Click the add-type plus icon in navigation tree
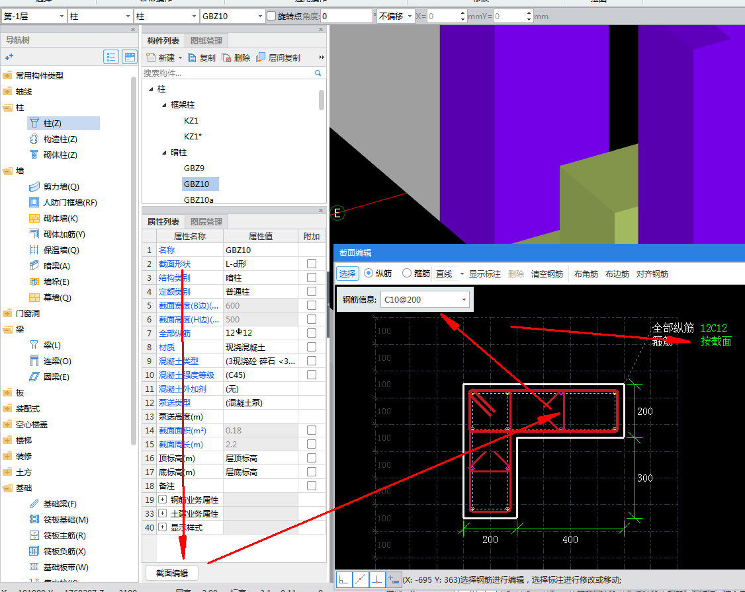Viewport: 745px width, 592px height. (x=9, y=57)
